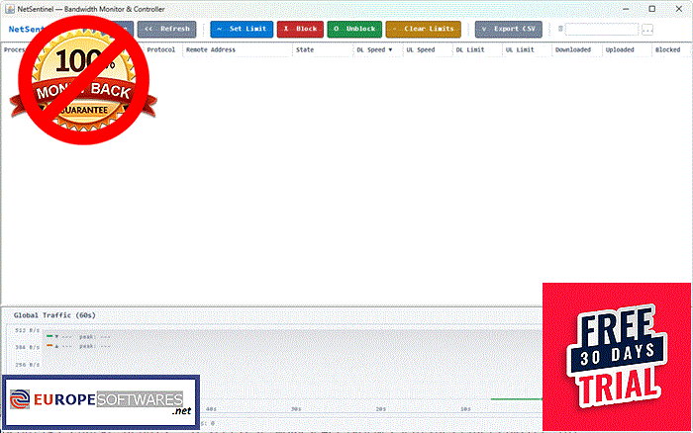Sort the table by DL Speed column
693x433 pixels.
[374, 49]
